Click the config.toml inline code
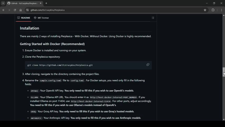The image size is (225, 127). coord(77,80)
